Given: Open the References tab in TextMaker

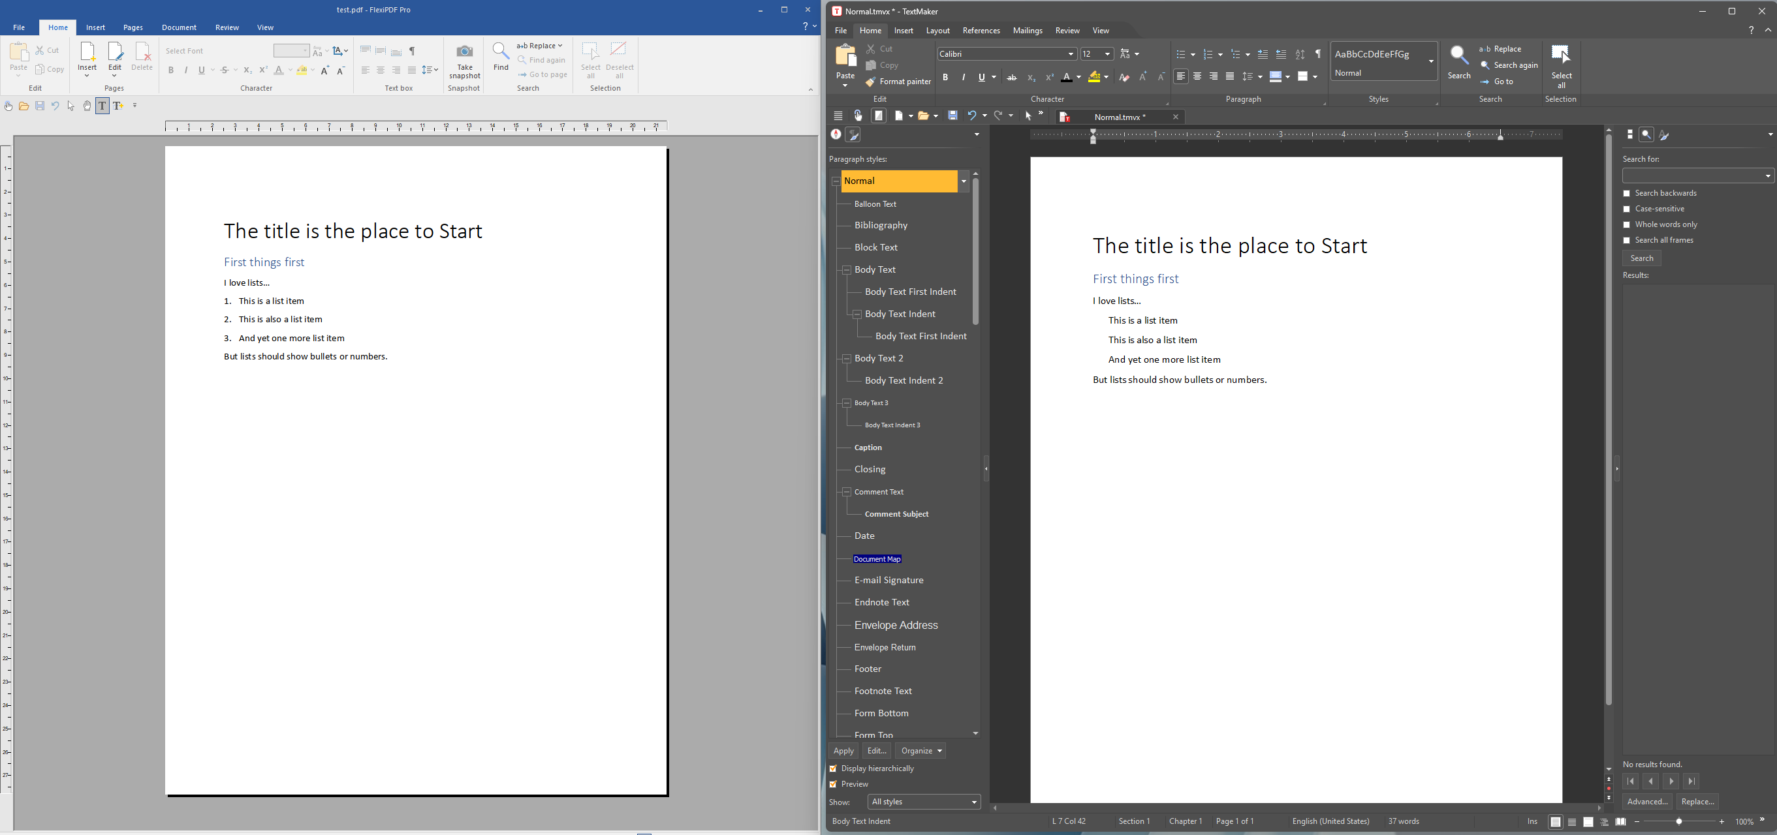Looking at the screenshot, I should coord(981,31).
